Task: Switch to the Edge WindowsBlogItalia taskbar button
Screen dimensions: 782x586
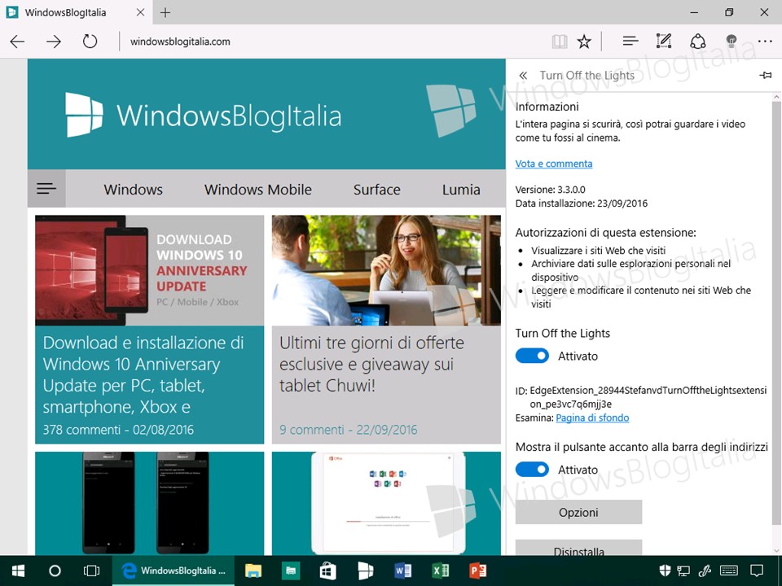Action: [173, 571]
